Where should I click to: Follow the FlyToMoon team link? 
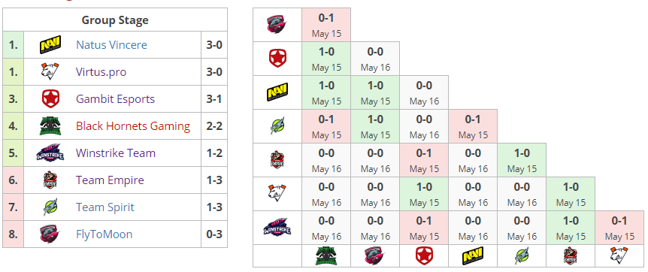tap(104, 234)
